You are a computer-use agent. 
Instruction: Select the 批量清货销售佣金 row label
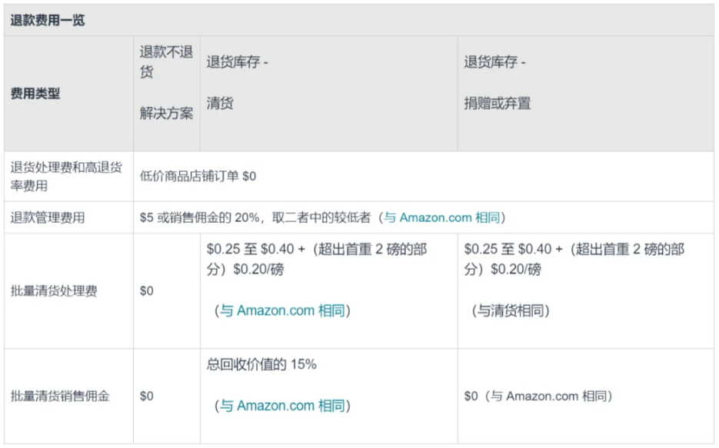(60, 396)
